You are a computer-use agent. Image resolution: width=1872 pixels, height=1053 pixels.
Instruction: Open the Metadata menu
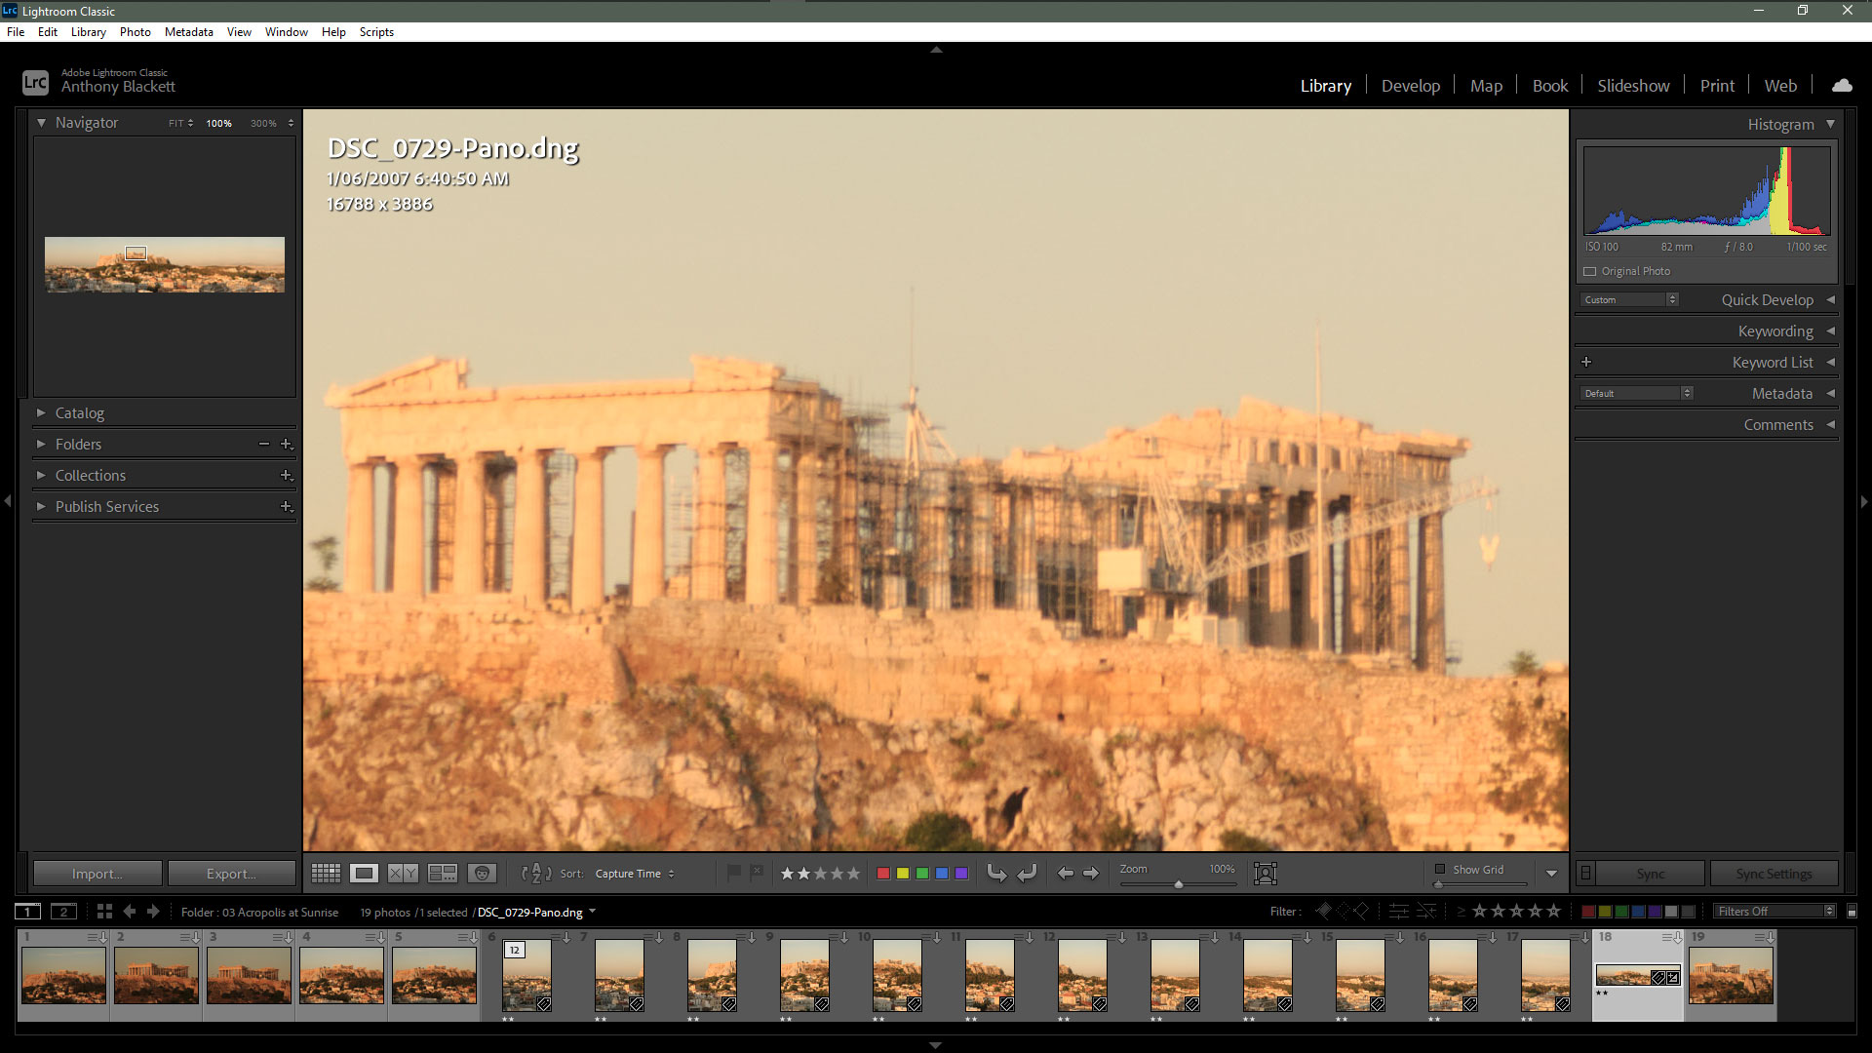tap(188, 32)
